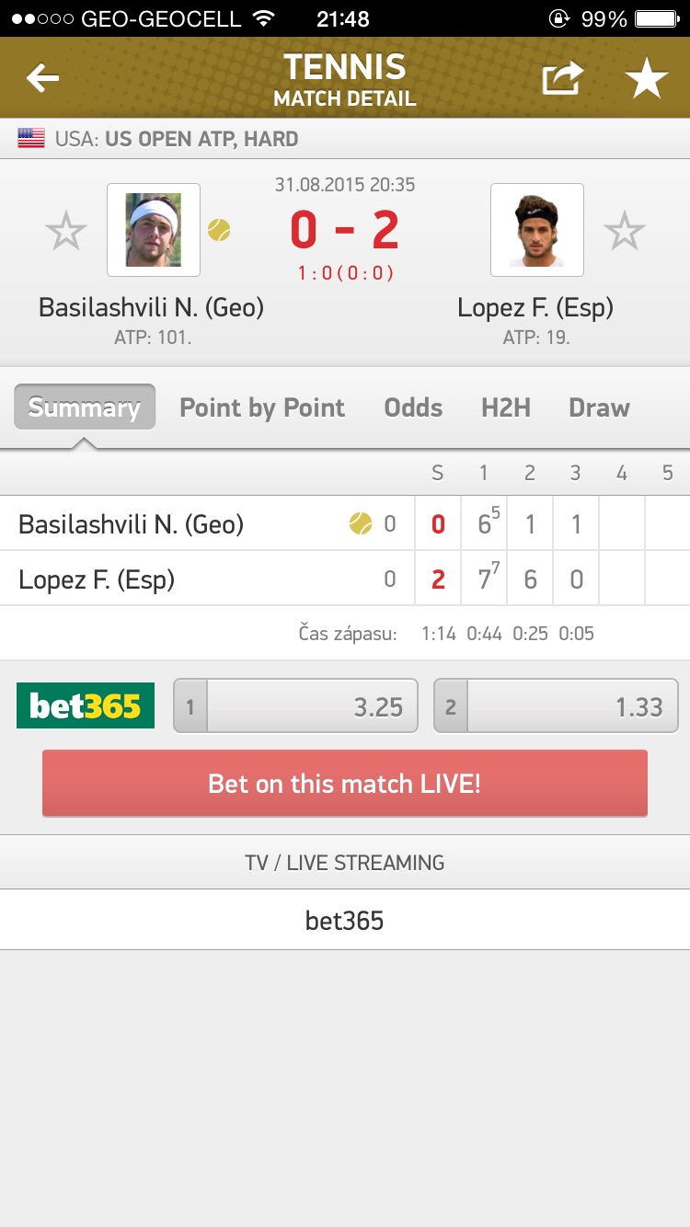This screenshot has width=690, height=1227.
Task: Tap the back arrow icon
Action: (43, 79)
